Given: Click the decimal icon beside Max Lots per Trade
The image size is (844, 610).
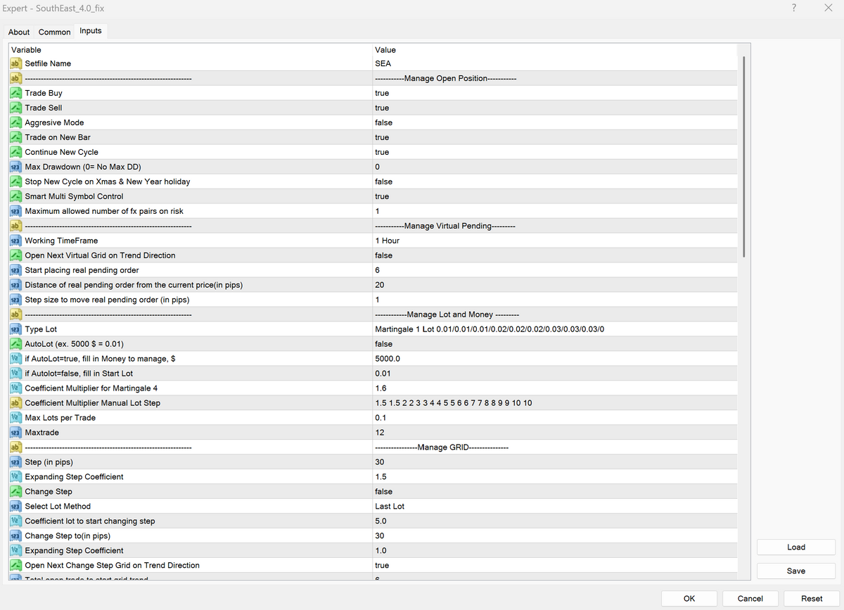Looking at the screenshot, I should (15, 418).
